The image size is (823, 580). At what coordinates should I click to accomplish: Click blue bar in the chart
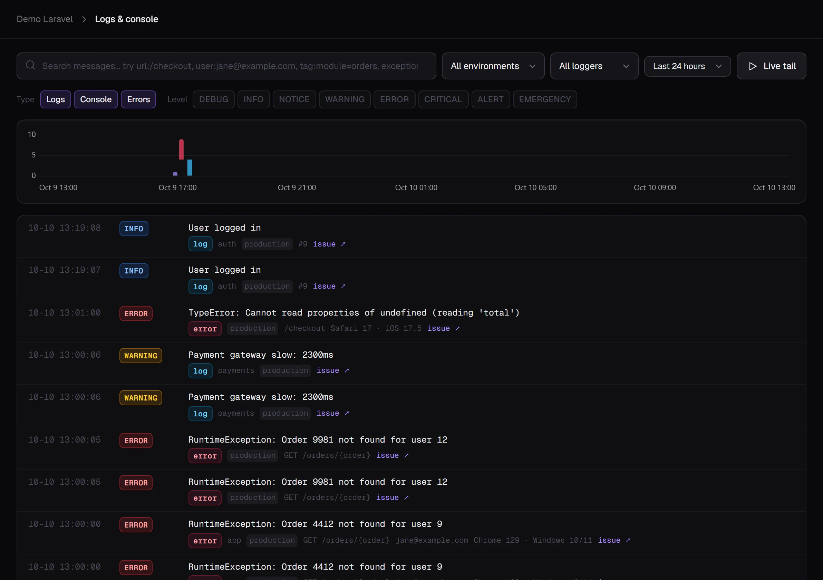[190, 167]
